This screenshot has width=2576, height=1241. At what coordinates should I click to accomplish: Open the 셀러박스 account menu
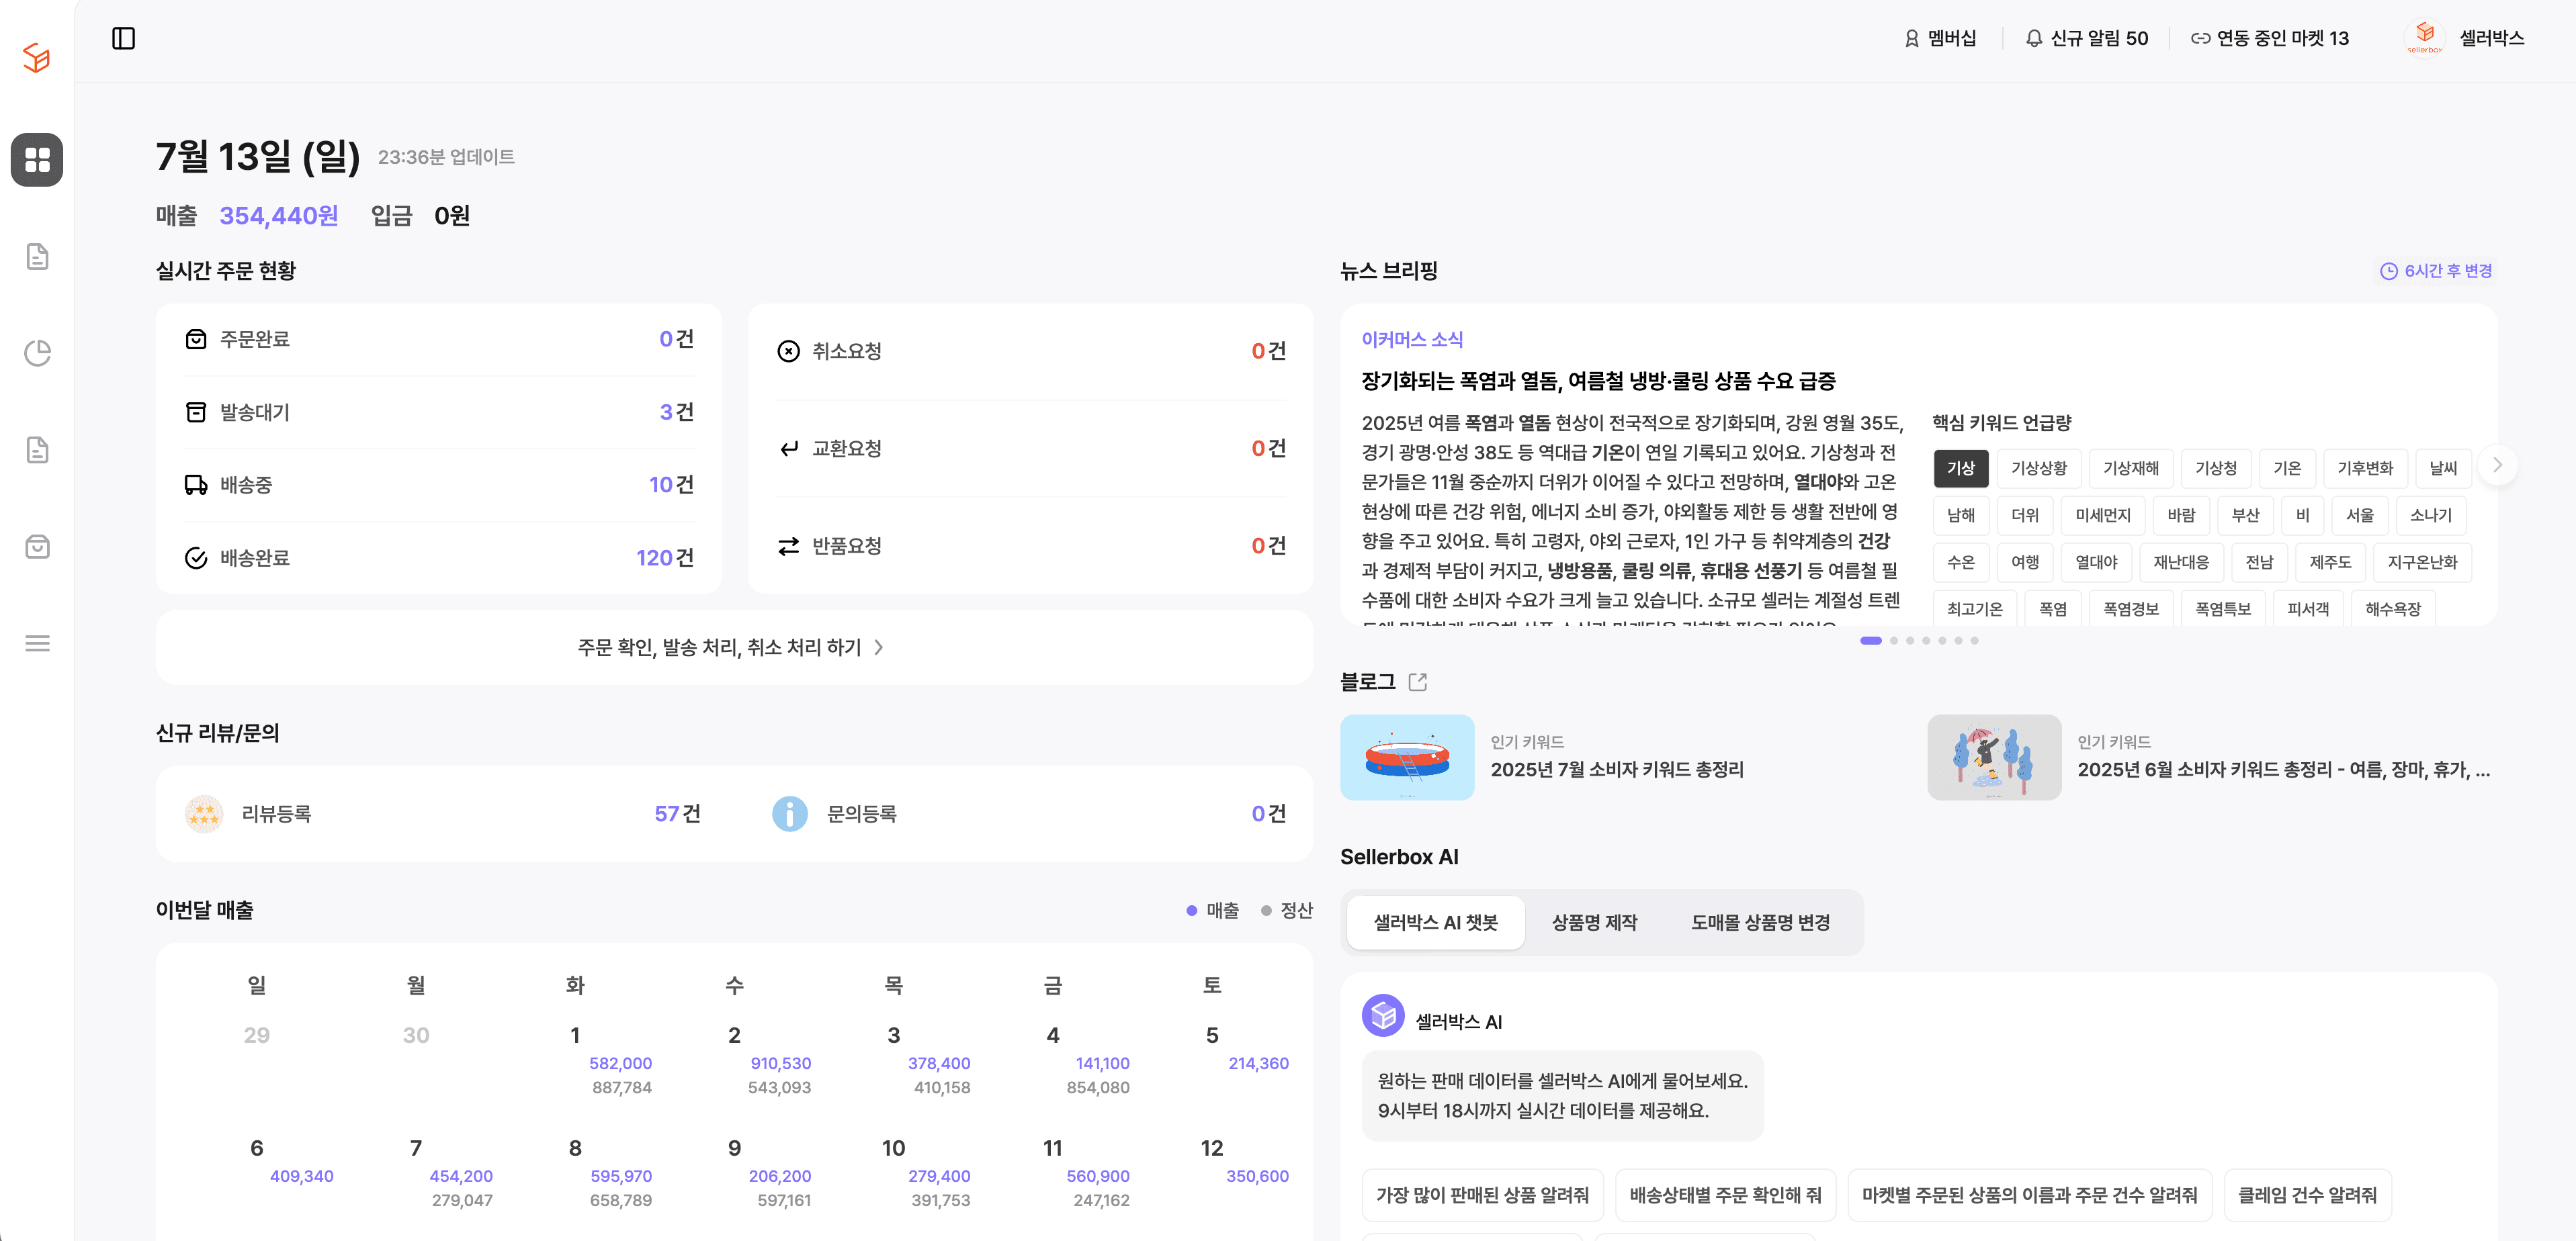pyautogui.click(x=2465, y=39)
